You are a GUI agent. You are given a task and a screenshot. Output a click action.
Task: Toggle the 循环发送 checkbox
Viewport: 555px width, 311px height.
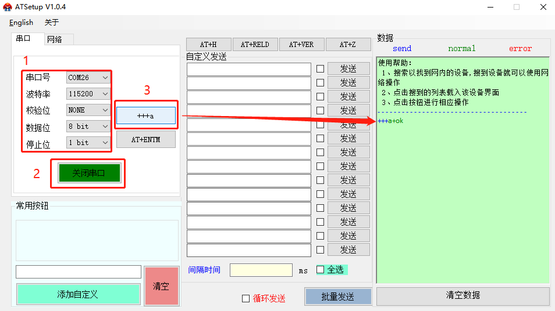[x=246, y=298]
